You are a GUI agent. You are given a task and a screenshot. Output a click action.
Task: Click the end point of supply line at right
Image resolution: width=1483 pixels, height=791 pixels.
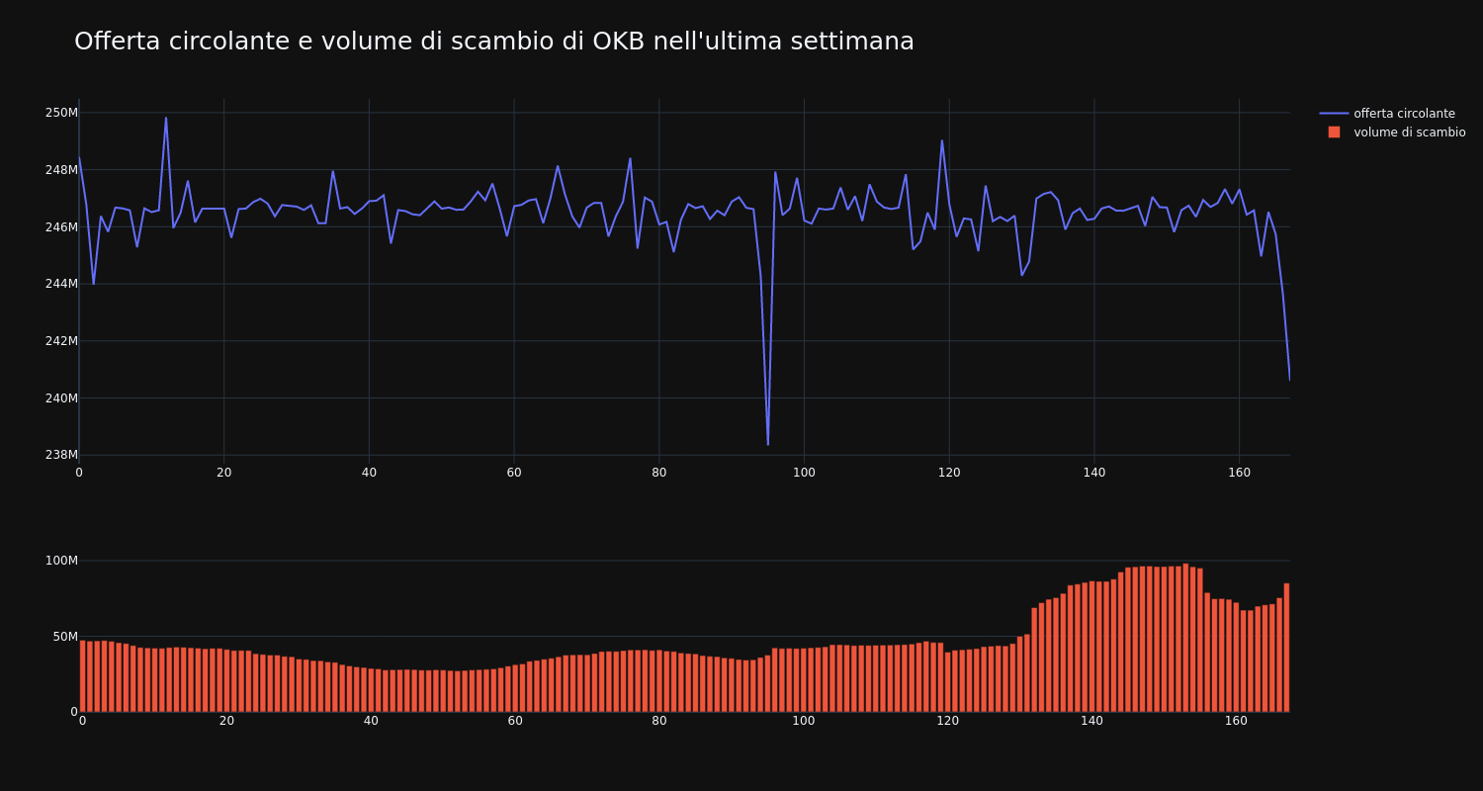[x=1289, y=380]
